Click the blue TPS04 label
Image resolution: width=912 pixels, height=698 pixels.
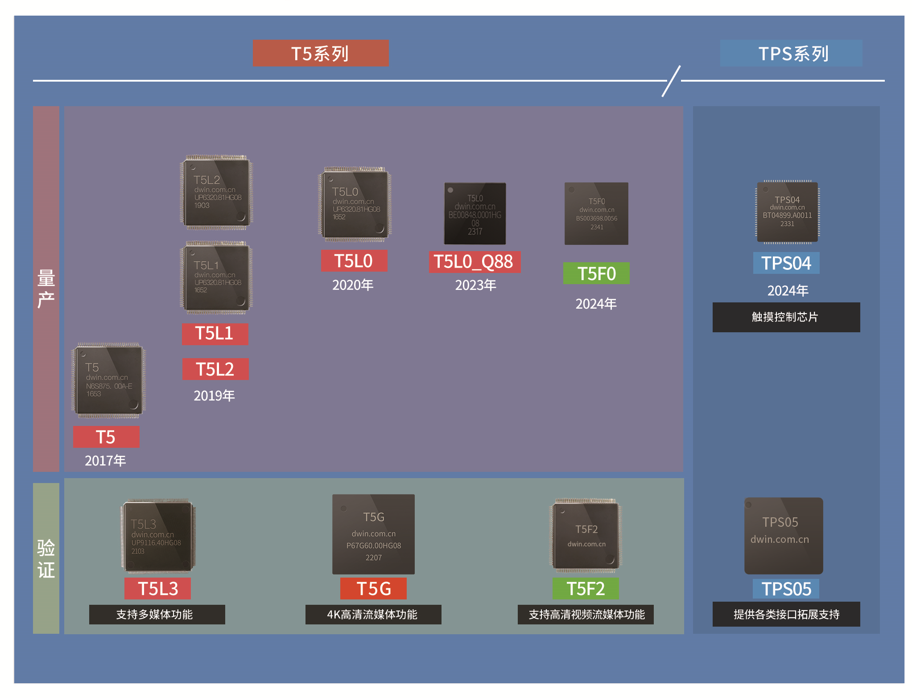coord(786,263)
